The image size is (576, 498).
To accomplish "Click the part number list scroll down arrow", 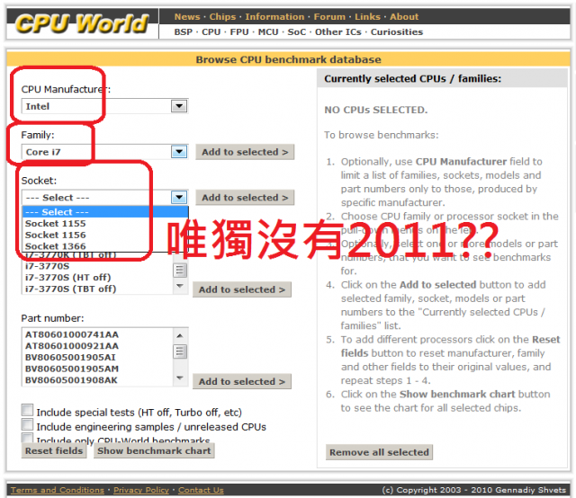I will 180,378.
